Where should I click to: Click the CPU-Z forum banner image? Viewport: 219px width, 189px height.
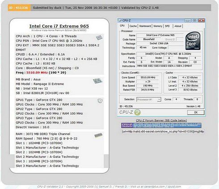point(161,125)
